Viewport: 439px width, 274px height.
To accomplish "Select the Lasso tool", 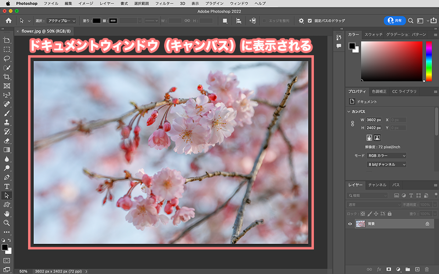I will point(7,58).
